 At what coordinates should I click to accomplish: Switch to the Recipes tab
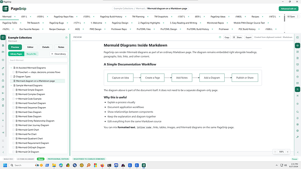255,17
